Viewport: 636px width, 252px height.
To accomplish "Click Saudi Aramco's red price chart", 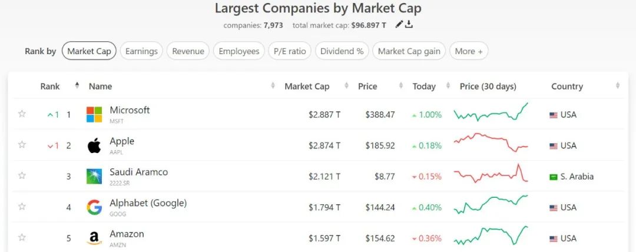I will click(x=491, y=175).
